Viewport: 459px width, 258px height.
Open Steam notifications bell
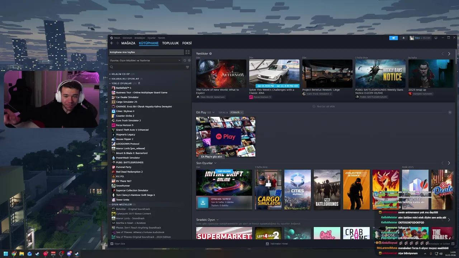tap(403, 38)
